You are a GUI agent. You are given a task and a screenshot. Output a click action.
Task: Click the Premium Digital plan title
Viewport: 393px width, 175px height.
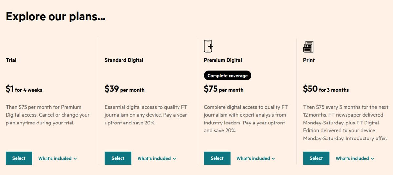223,60
